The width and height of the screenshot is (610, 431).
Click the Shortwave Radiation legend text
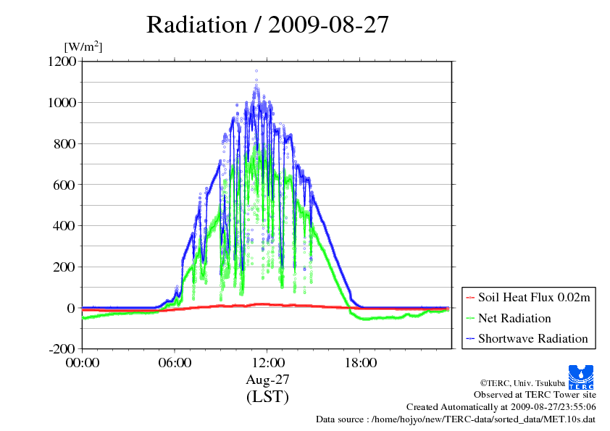click(533, 339)
